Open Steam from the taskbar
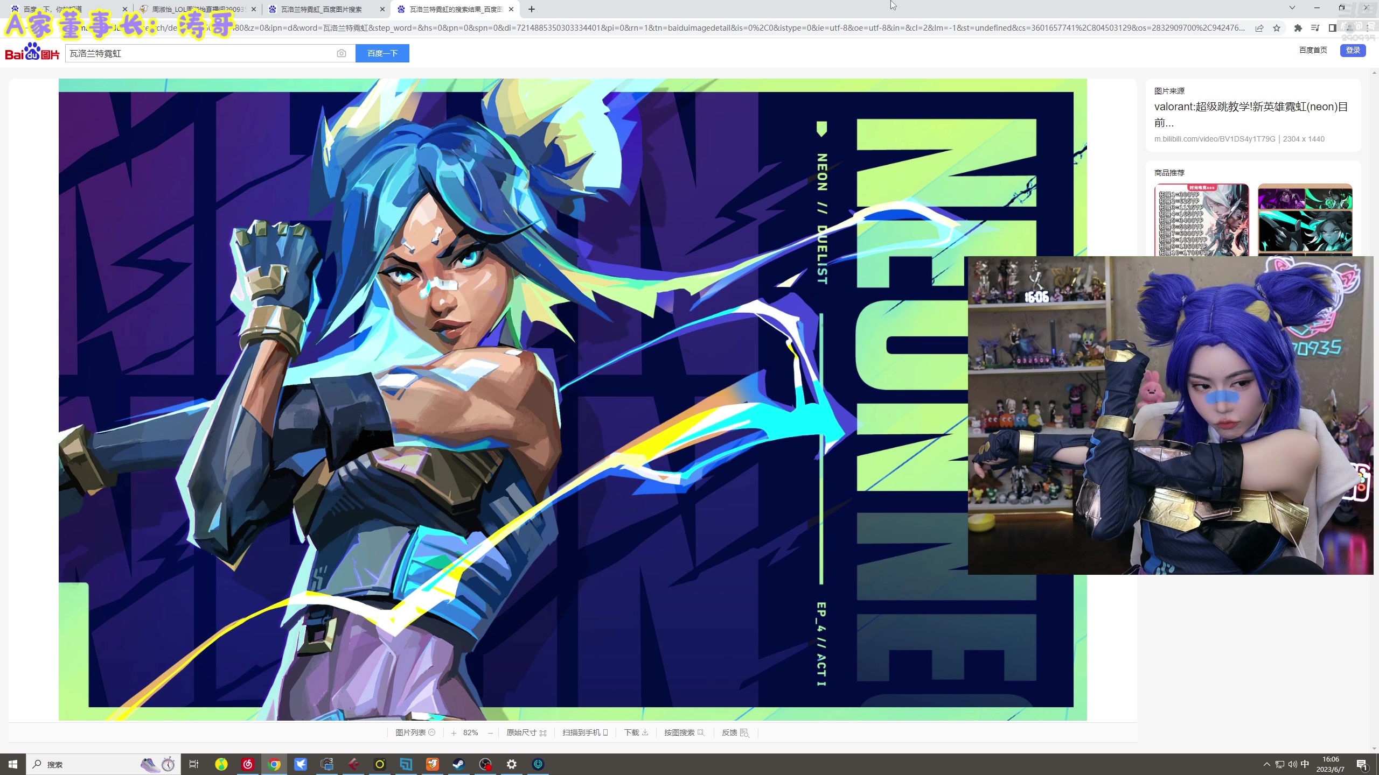This screenshot has width=1379, height=775. point(459,764)
